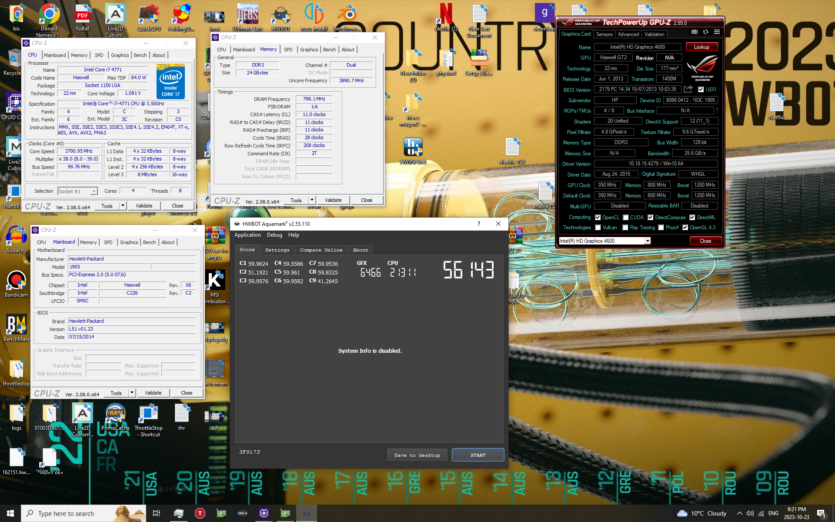Viewport: 835px width, 522px height.
Task: Click the red T ThrottleStop taskbar icon
Action: pos(200,513)
